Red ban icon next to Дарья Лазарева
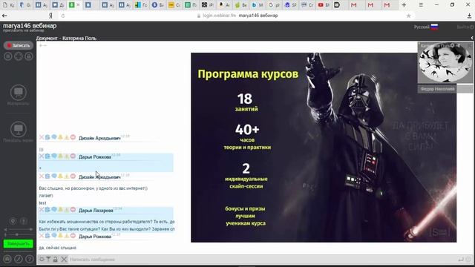 coord(73,209)
